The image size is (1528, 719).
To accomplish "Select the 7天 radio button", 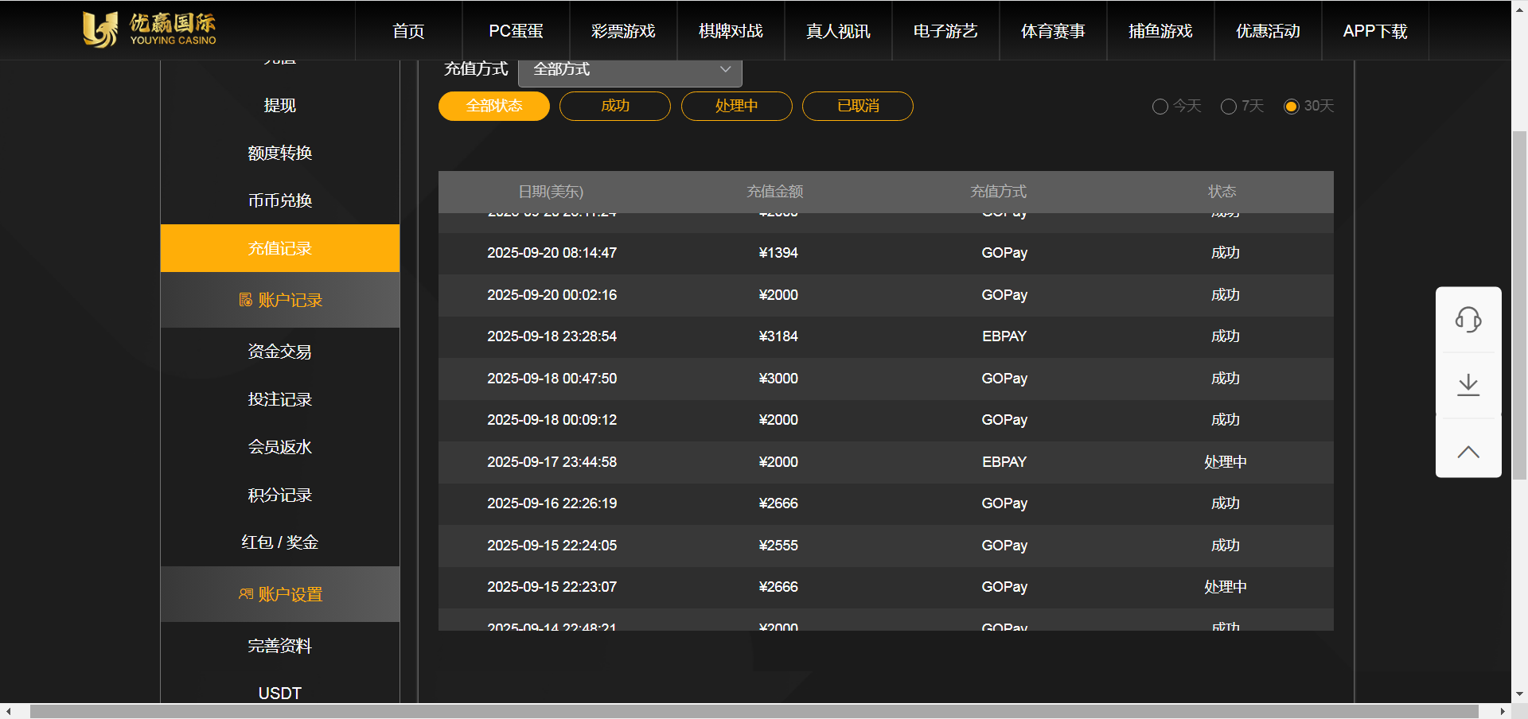I will (x=1229, y=107).
